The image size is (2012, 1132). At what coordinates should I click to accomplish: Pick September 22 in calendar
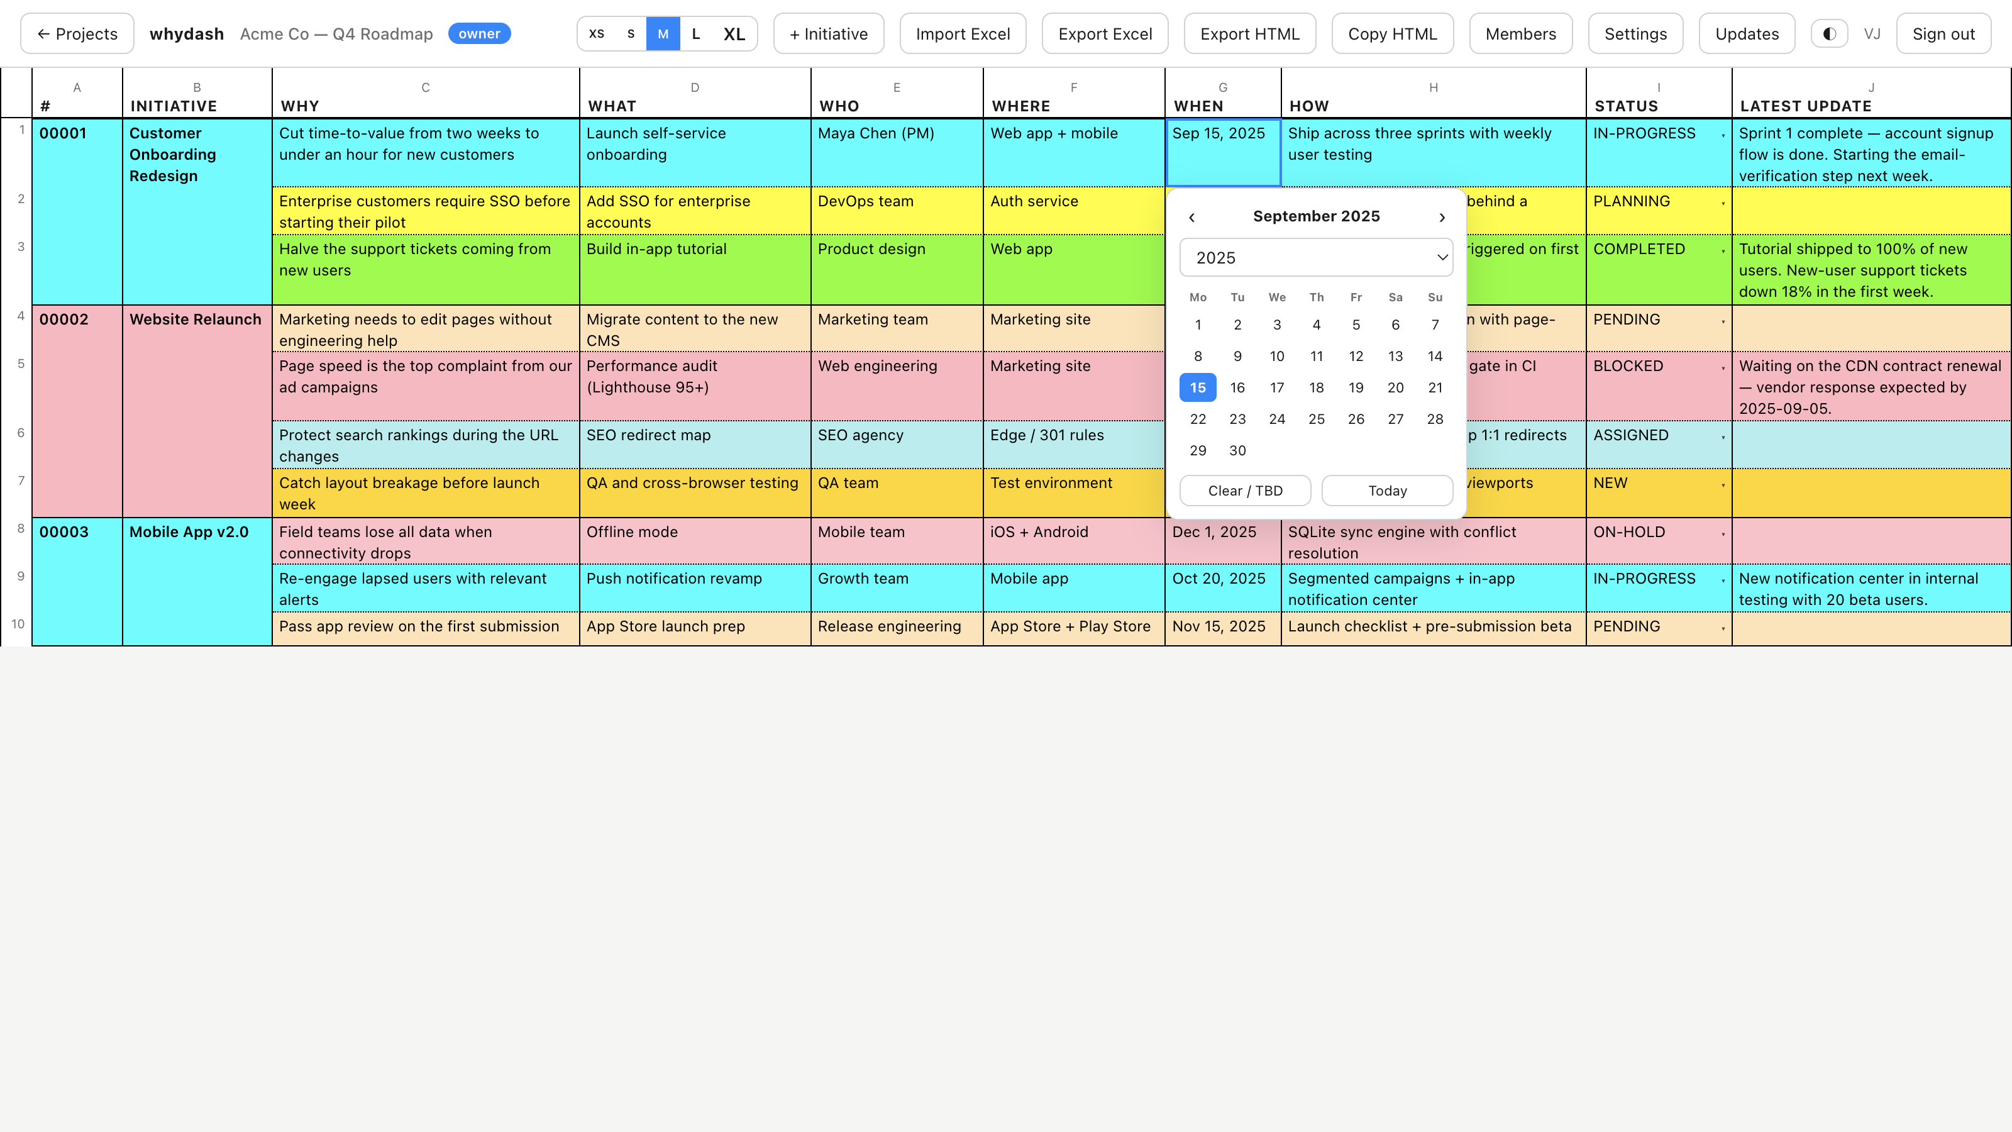pyautogui.click(x=1198, y=419)
